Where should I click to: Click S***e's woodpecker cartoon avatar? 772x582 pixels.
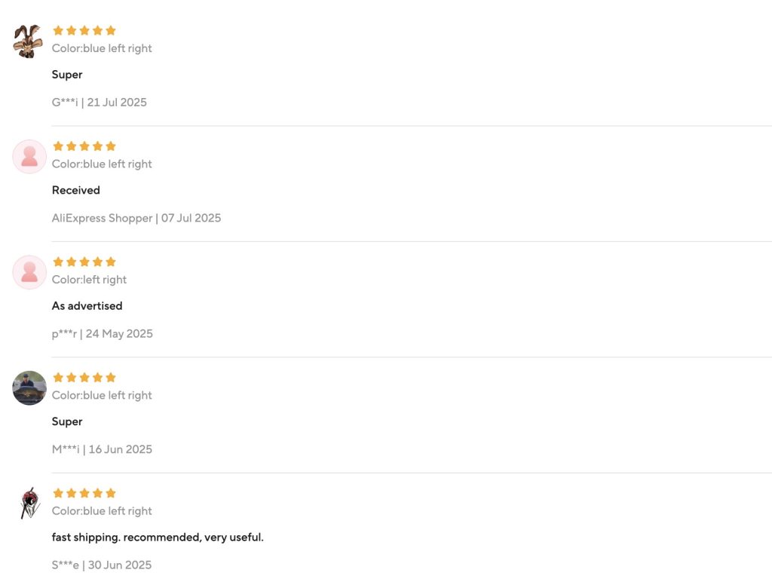tap(29, 503)
